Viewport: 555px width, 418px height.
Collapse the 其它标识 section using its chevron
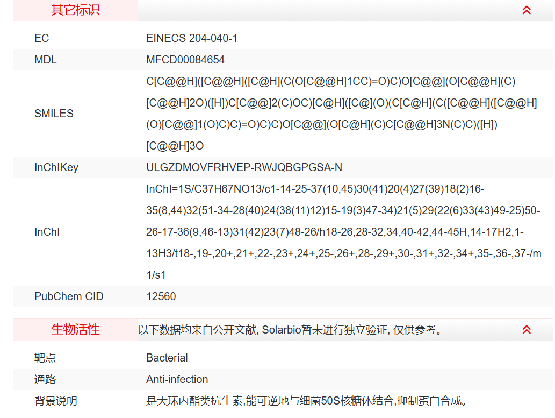click(x=527, y=10)
